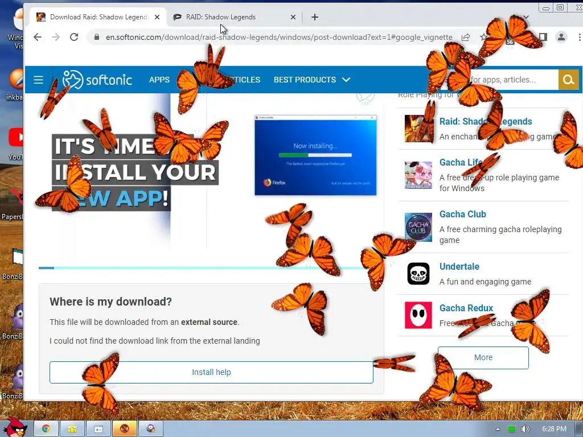Click the address bar URL
The height and width of the screenshot is (437, 583).
tap(279, 37)
